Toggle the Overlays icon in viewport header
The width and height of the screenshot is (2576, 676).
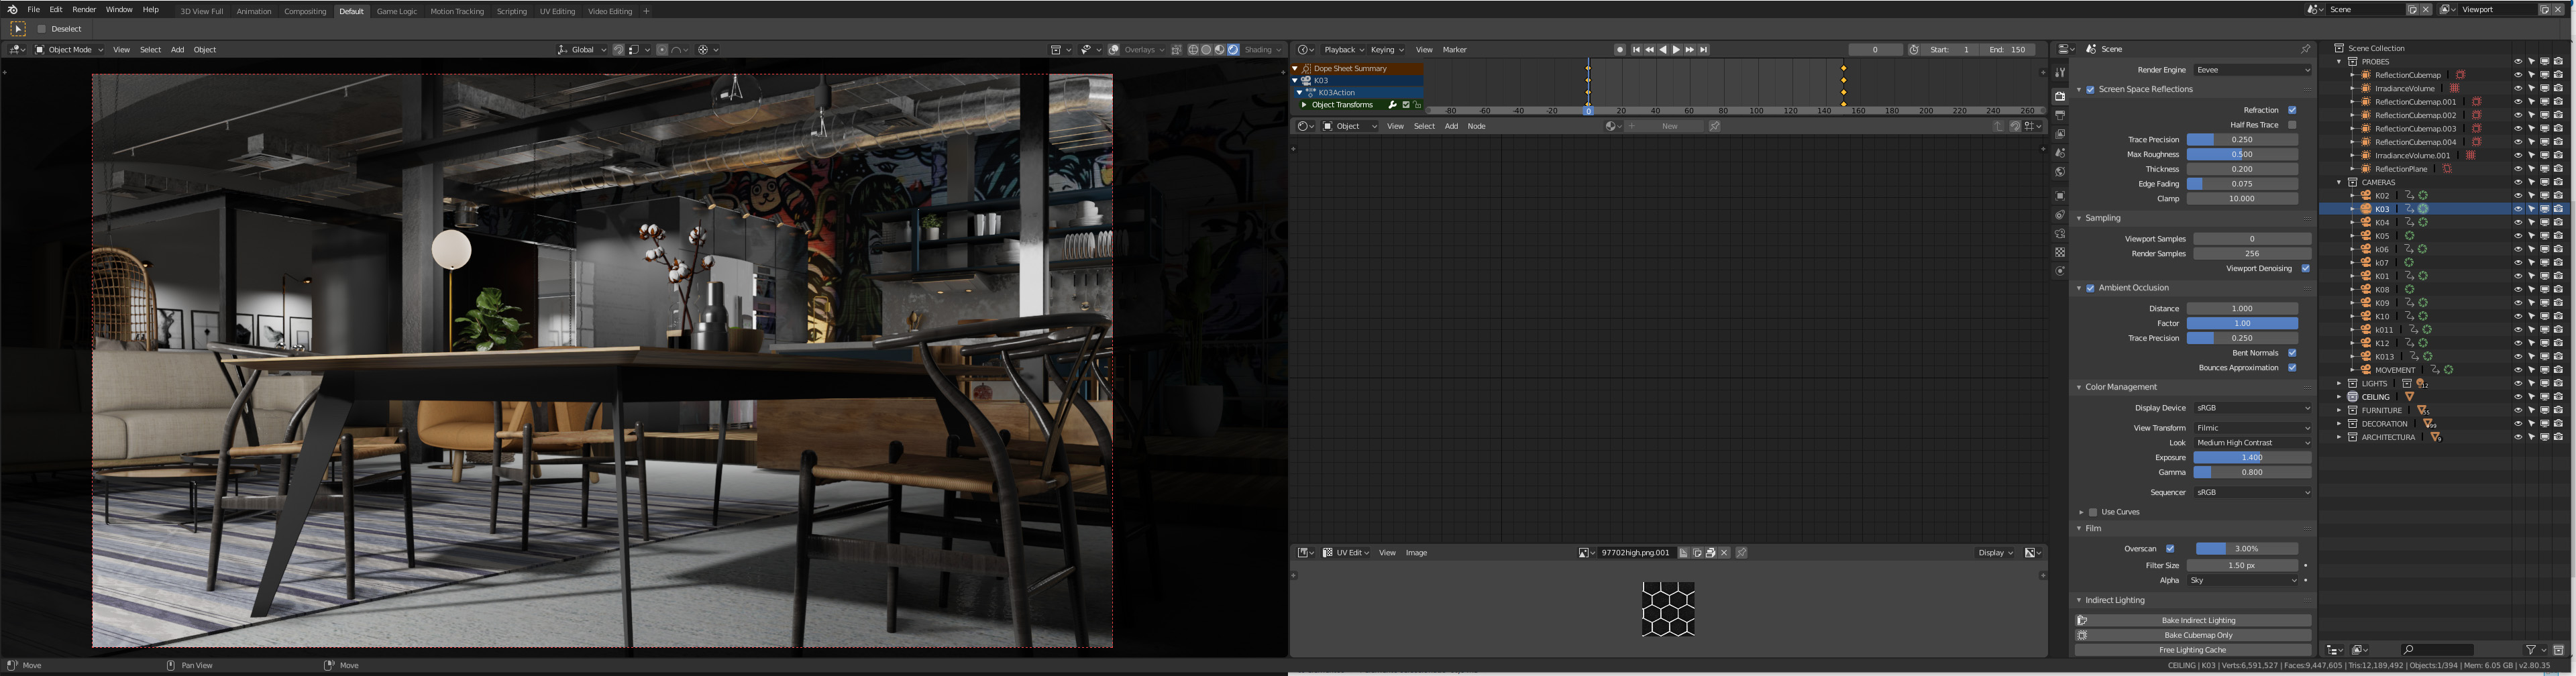pyautogui.click(x=1114, y=50)
